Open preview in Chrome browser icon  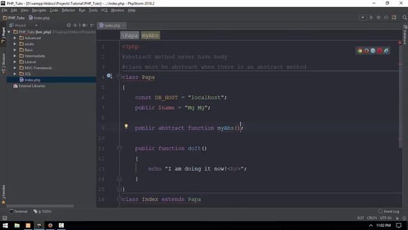[x=360, y=50]
